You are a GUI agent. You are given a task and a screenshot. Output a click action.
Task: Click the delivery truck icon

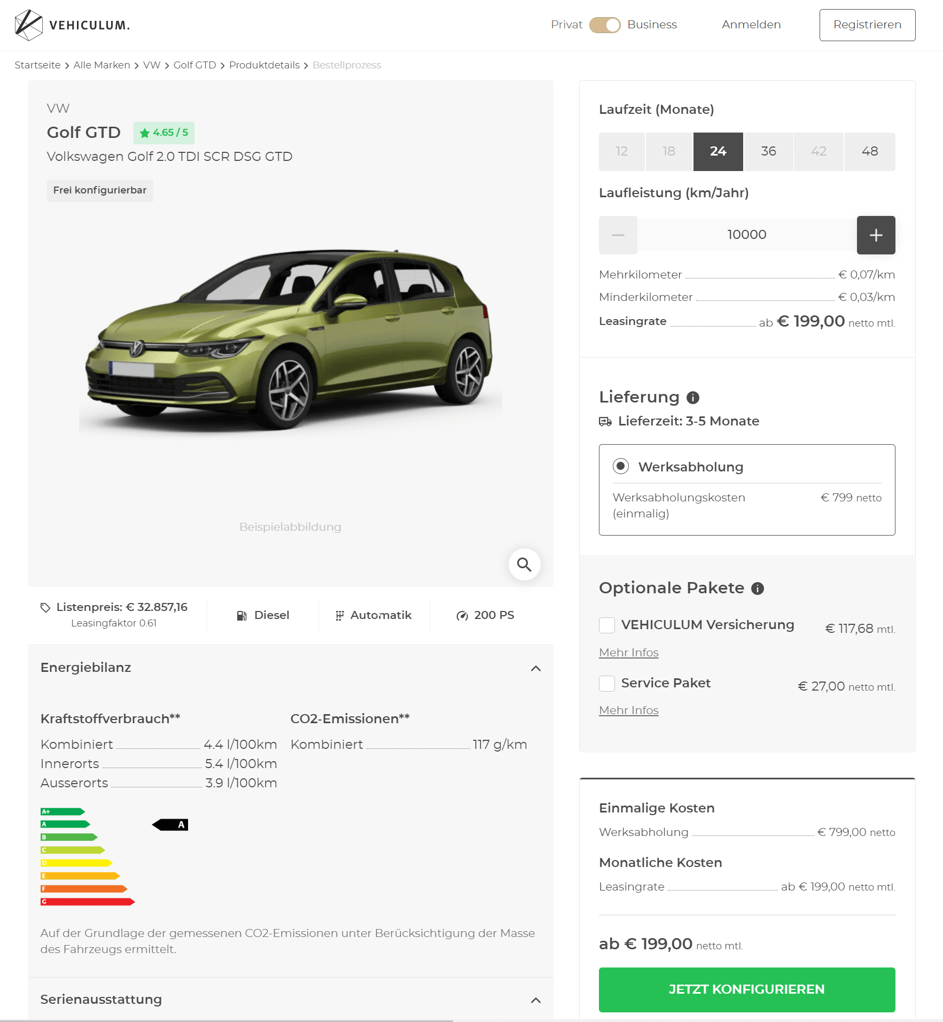[605, 422]
